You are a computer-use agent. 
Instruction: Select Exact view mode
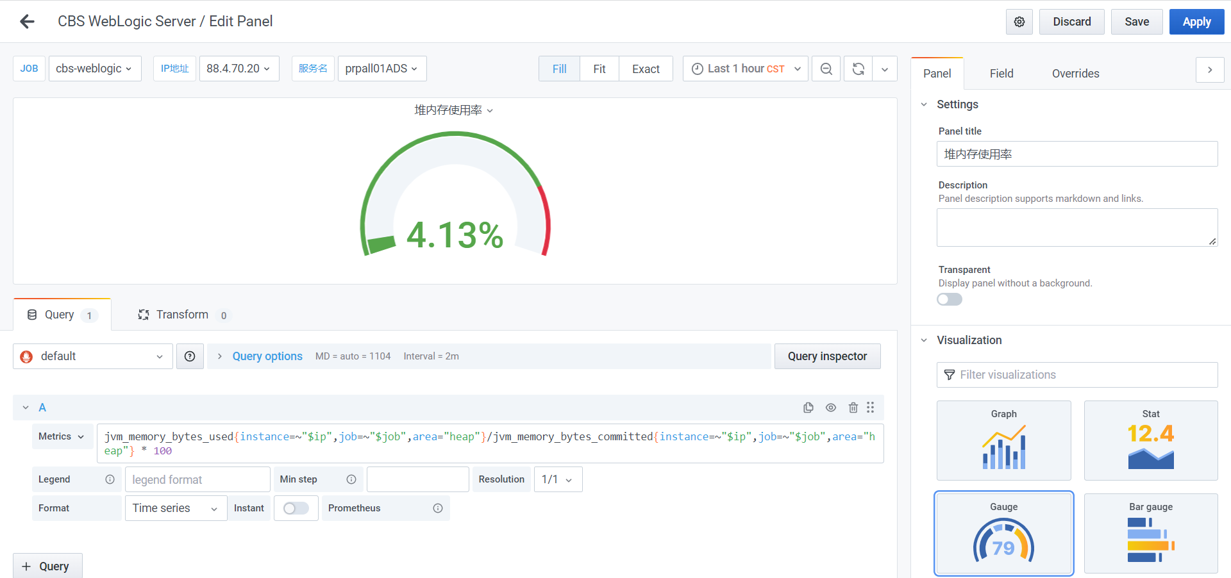click(646, 69)
